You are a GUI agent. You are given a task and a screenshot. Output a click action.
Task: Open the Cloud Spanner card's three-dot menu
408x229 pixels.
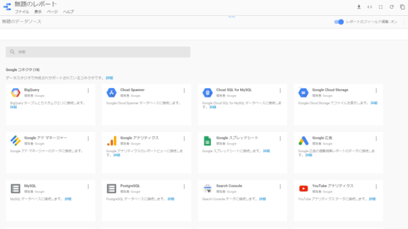[184, 90]
